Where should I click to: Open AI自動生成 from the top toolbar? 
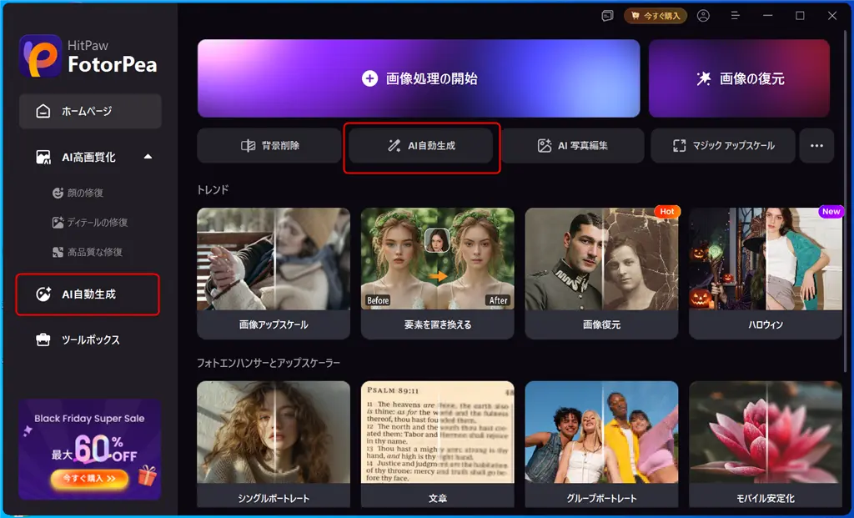coord(421,145)
